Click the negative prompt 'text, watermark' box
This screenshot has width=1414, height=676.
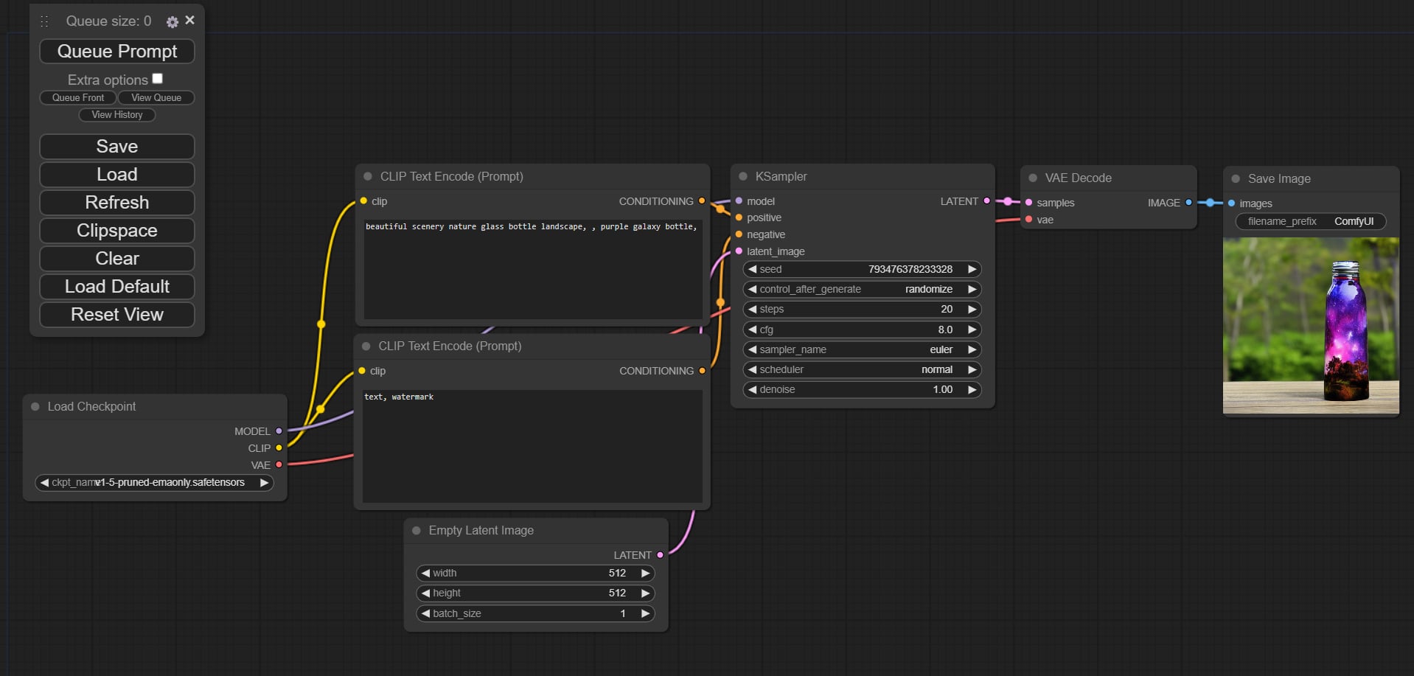coord(532,446)
